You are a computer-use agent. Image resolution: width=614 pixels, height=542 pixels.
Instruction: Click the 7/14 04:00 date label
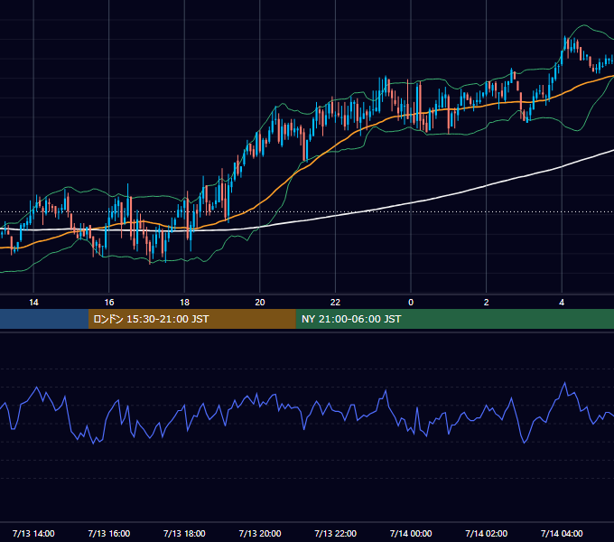point(562,533)
